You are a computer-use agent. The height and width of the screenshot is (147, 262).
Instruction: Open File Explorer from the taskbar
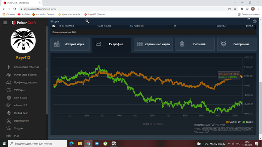tap(80, 144)
